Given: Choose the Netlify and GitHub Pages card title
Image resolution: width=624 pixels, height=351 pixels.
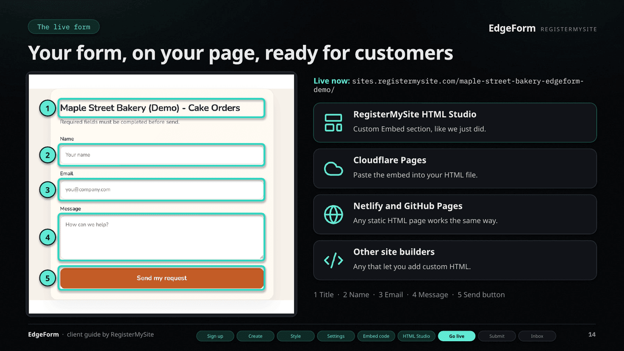Looking at the screenshot, I should 408,206.
